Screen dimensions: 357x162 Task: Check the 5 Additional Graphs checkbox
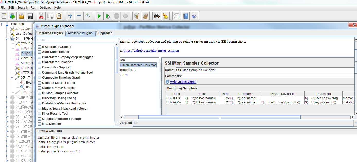coord(39,47)
